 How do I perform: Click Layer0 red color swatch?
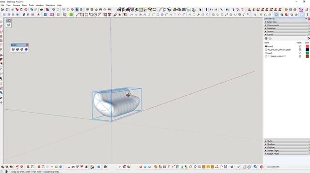308,46
